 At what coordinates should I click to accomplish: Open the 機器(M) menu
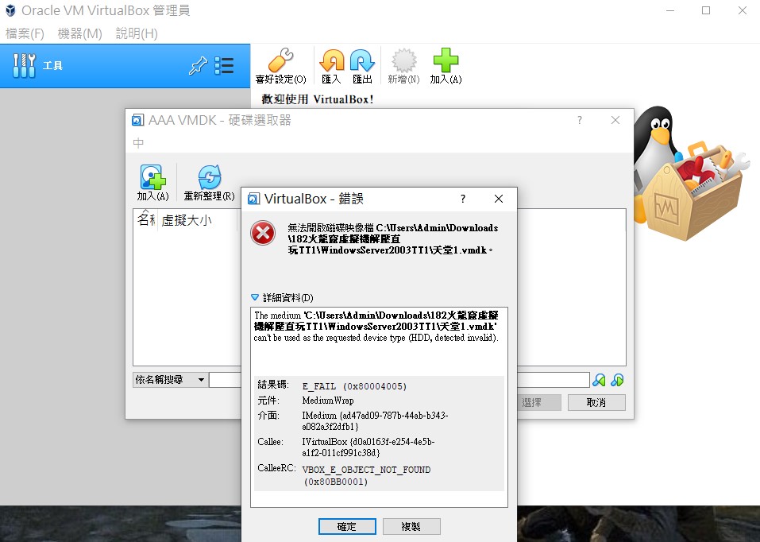tap(80, 33)
